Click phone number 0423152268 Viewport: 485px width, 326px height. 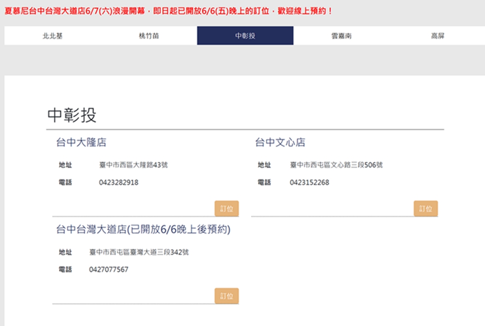[309, 183]
